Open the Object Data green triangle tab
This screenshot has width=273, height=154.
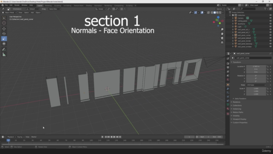coord(228,104)
